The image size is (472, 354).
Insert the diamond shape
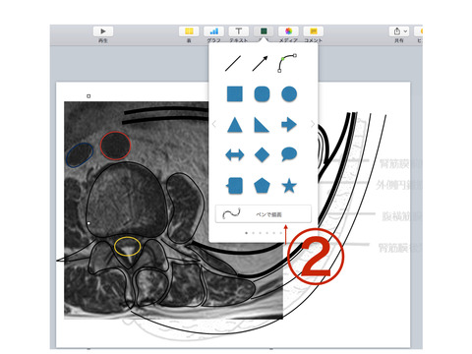262,154
